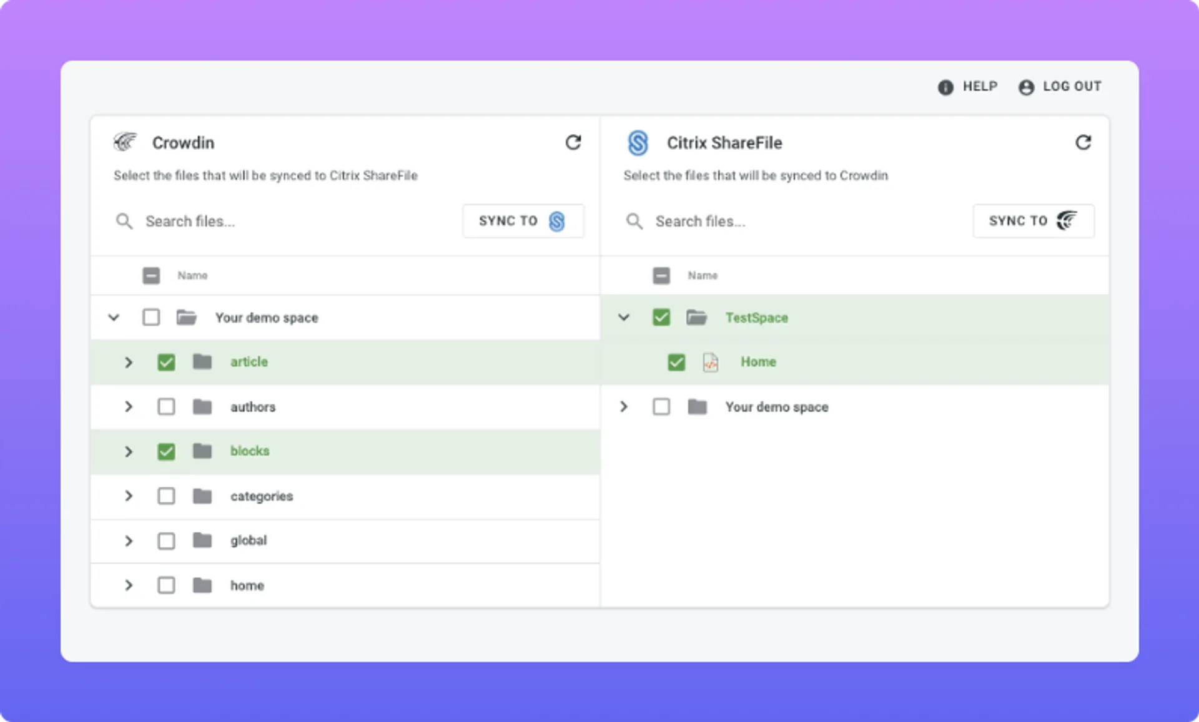Select the blocks row name
Screen dimensions: 1199x722
250,451
